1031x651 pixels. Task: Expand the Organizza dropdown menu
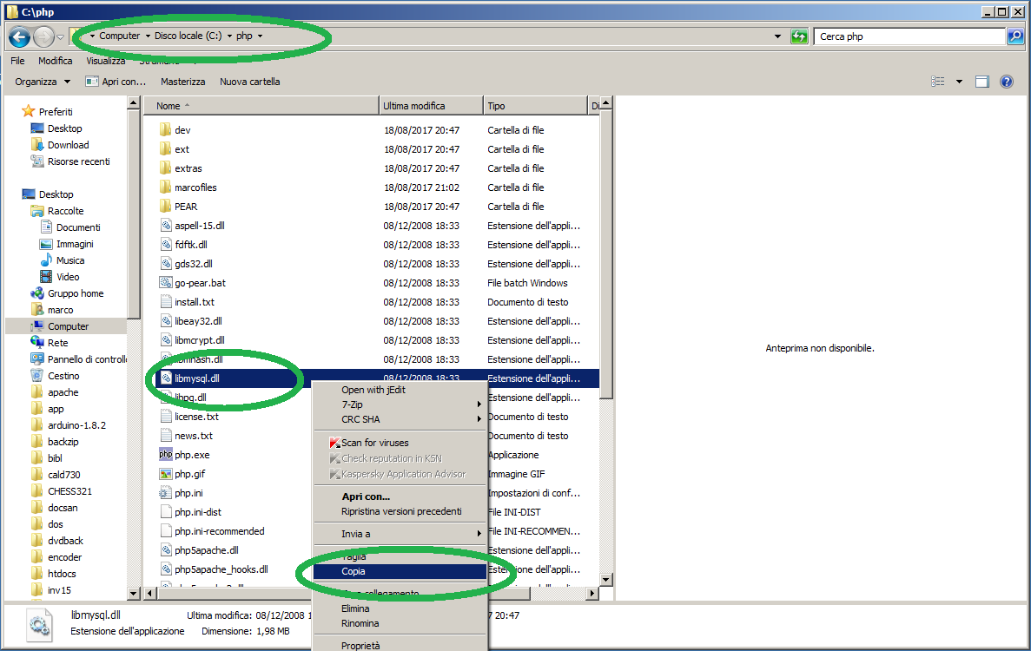43,82
